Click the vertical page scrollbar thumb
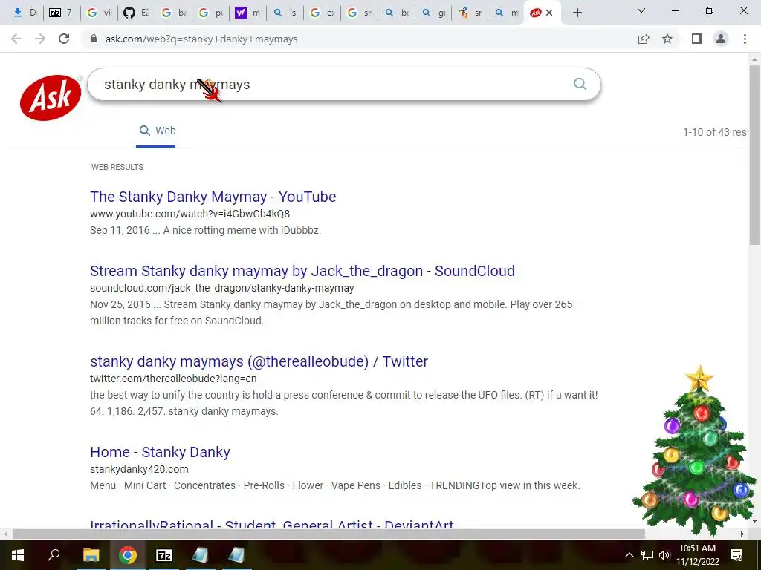The height and width of the screenshot is (570, 761). 754,155
